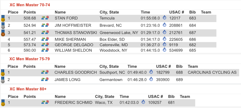
Task: Click the stopwatch icon beside Stan Ford's time
Action: click(x=165, y=18)
